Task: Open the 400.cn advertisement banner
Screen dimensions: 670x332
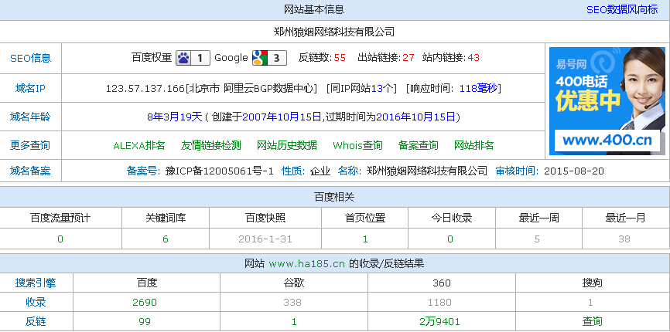Action: click(607, 100)
